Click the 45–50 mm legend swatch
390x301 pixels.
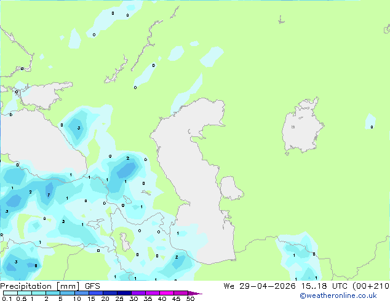(181, 293)
